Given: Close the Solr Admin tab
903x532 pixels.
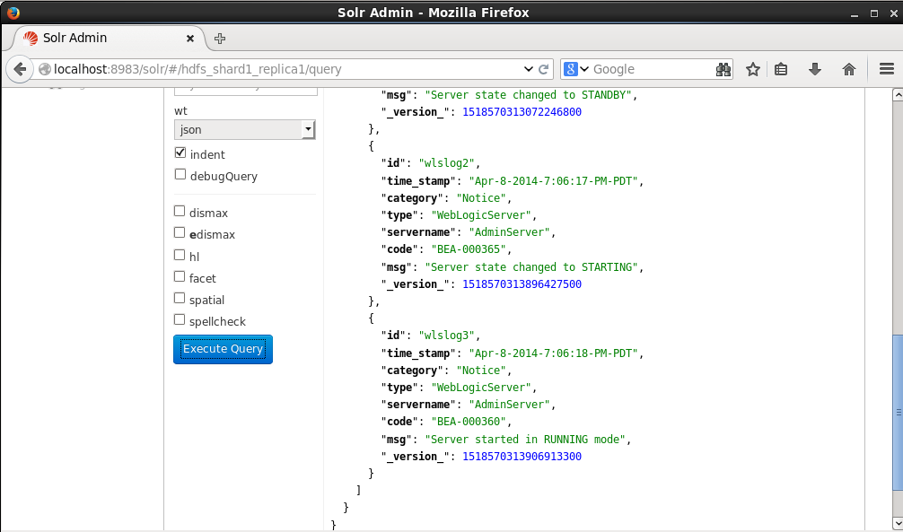Looking at the screenshot, I should click(190, 39).
